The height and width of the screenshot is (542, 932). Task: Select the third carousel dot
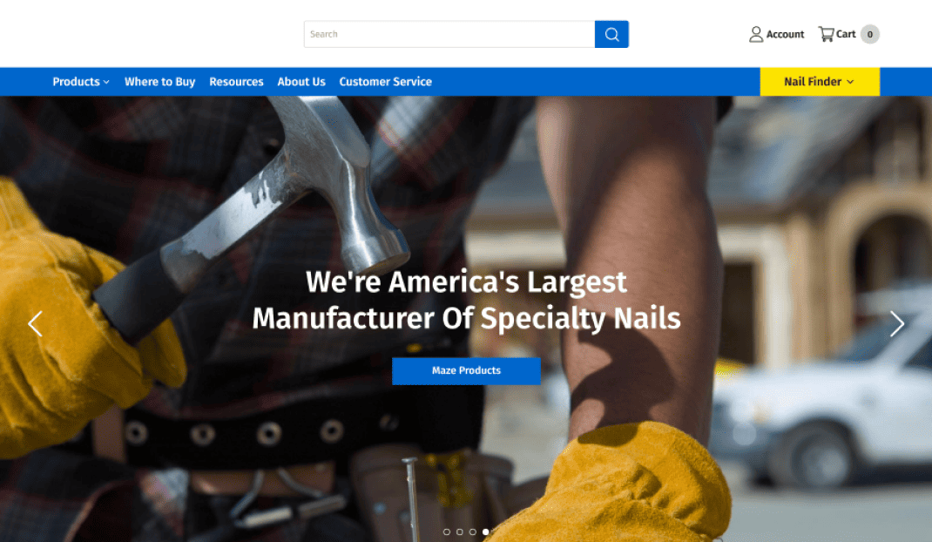473,532
